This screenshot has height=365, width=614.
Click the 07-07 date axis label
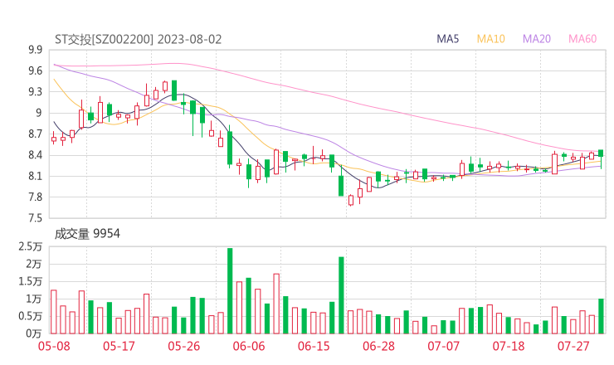point(443,346)
